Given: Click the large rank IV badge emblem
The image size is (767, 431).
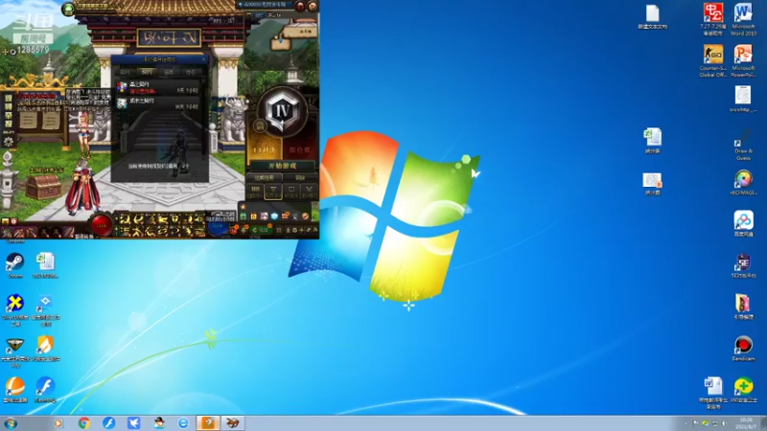Looking at the screenshot, I should click(282, 111).
